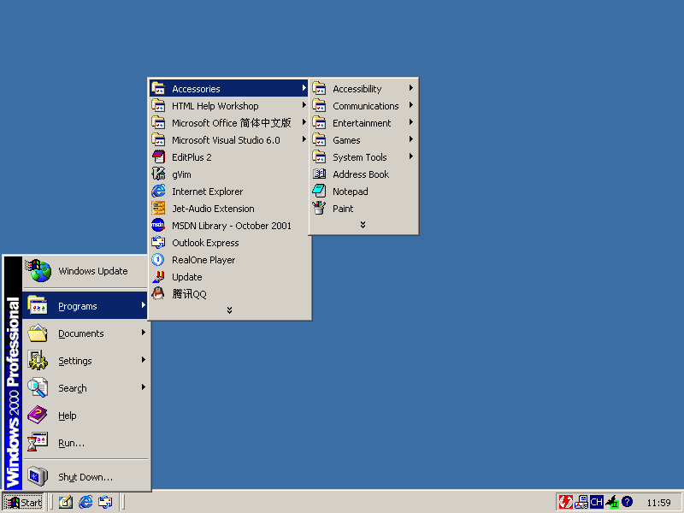Click the 'System Tools' text

point(360,157)
